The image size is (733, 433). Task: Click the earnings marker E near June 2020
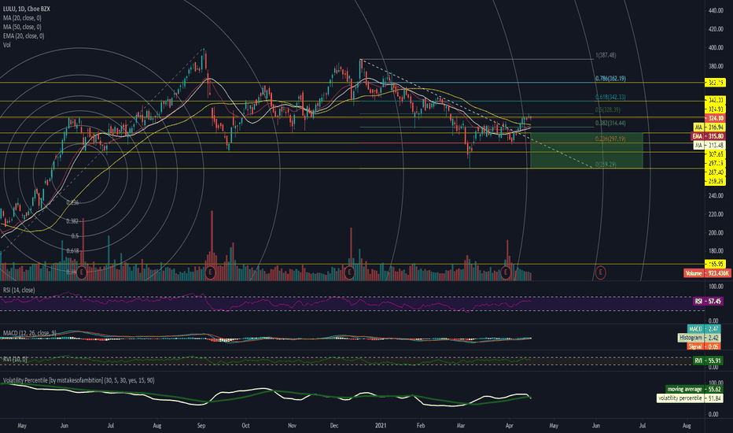[82, 272]
